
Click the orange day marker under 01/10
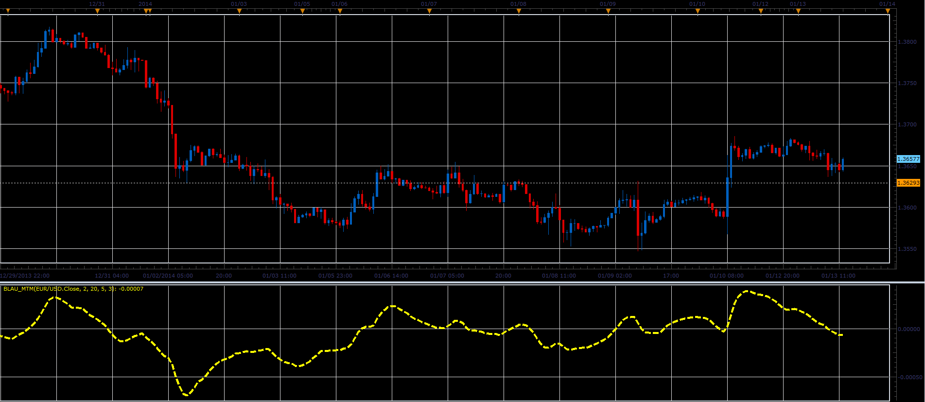click(698, 11)
